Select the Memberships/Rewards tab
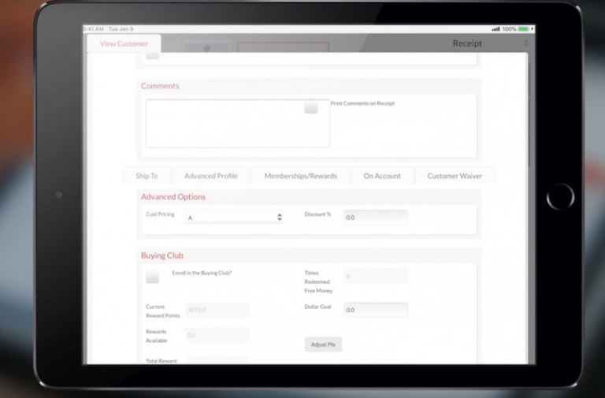Viewport: 605px width, 398px height. click(300, 176)
